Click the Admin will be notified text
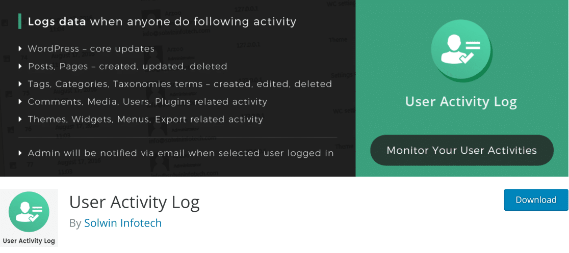This screenshot has width=569, height=253. pyautogui.click(x=180, y=153)
